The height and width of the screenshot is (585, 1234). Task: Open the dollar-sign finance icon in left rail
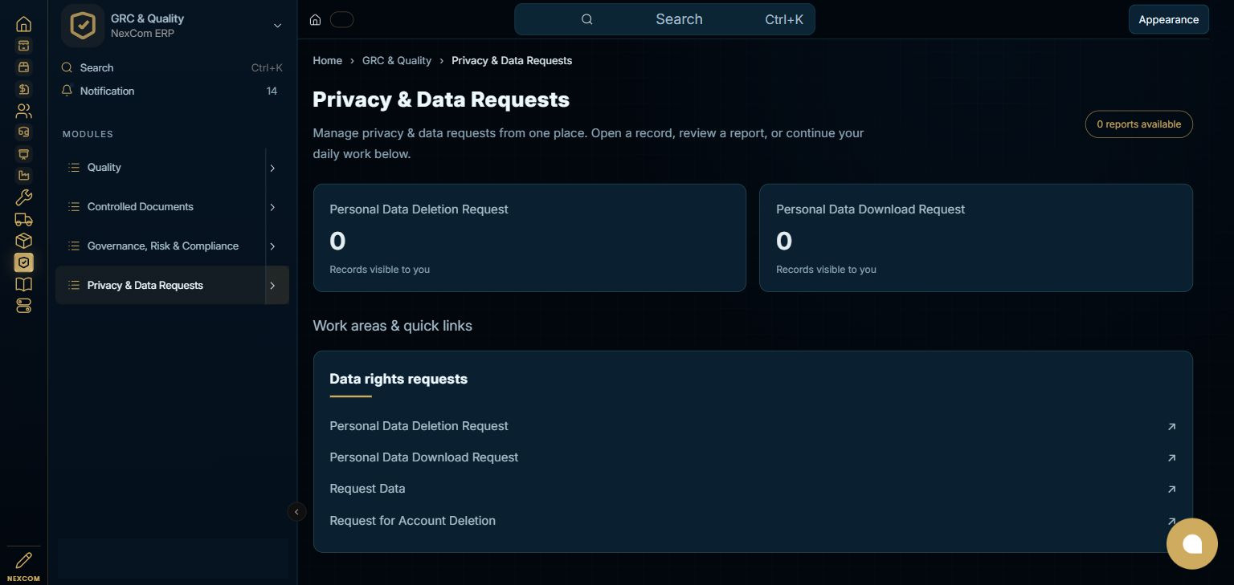click(24, 89)
